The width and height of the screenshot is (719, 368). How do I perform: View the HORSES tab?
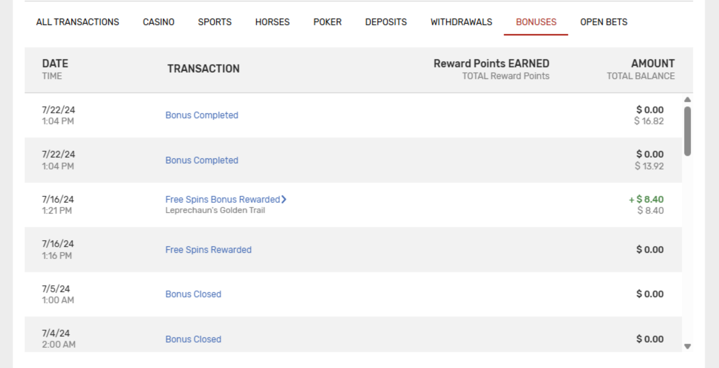272,22
